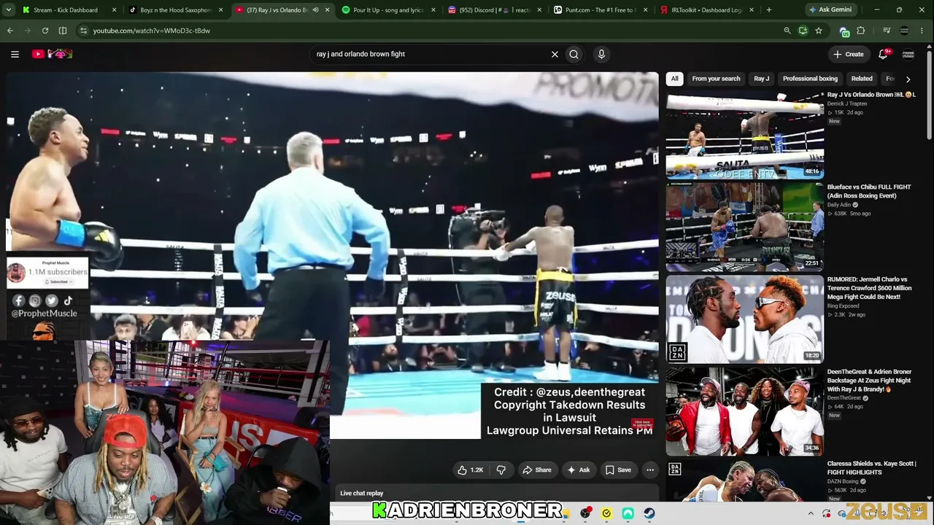Toggle the browser side panel

(x=63, y=31)
